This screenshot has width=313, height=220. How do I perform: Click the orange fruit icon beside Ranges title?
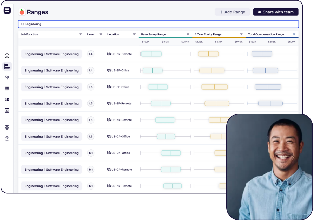click(22, 12)
